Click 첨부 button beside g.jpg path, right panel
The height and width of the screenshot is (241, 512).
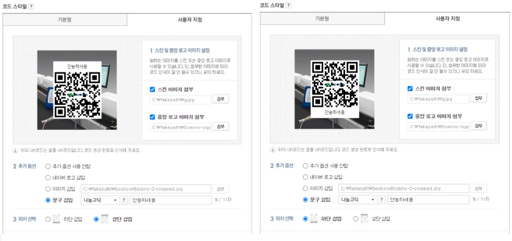pyautogui.click(x=479, y=98)
